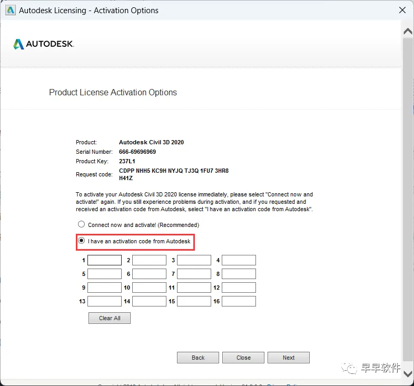Click the Close button at the bottom
Image resolution: width=414 pixels, height=386 pixels.
243,358
